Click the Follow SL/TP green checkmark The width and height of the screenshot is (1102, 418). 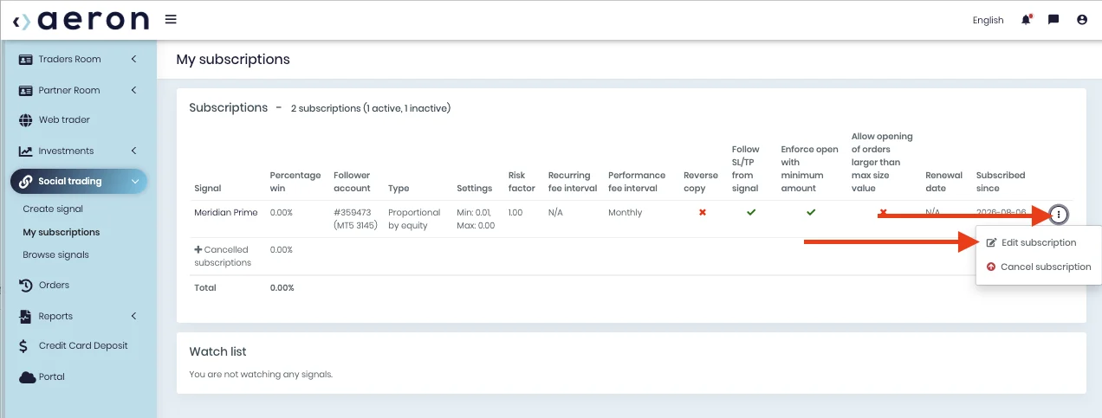[x=751, y=212]
